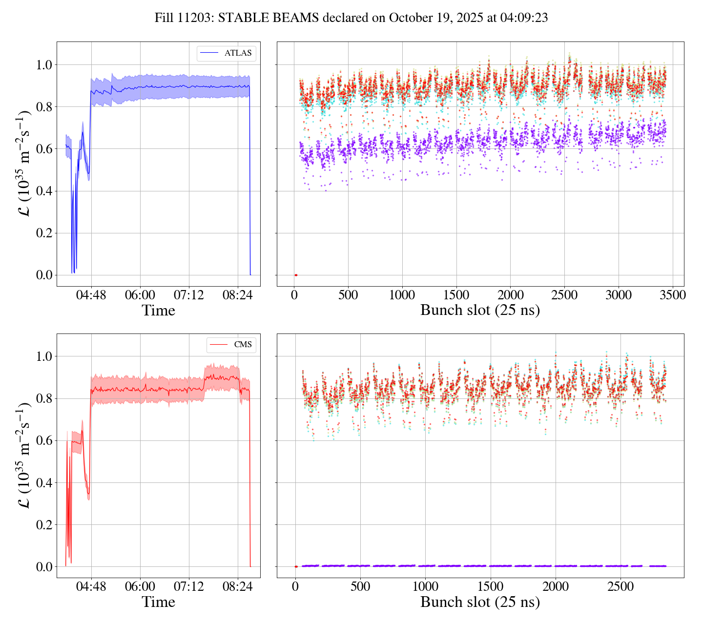This screenshot has width=703, height=625.
Task: Click the ATLAS legend label
Action: pos(238,53)
